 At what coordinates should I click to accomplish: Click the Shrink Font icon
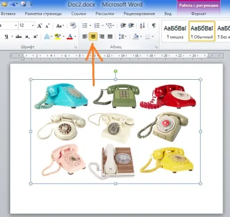tap(47, 25)
